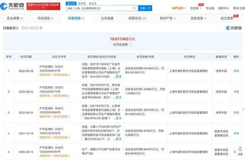Show more of the 贵州省 penalty reason

click(119, 97)
